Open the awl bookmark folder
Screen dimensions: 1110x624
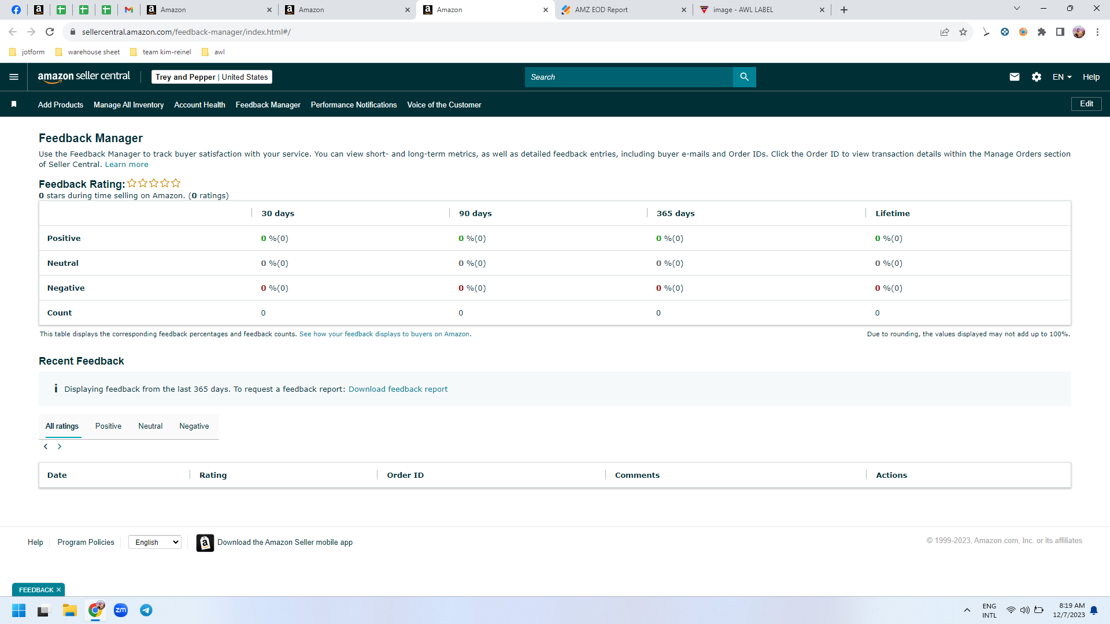pyautogui.click(x=213, y=52)
